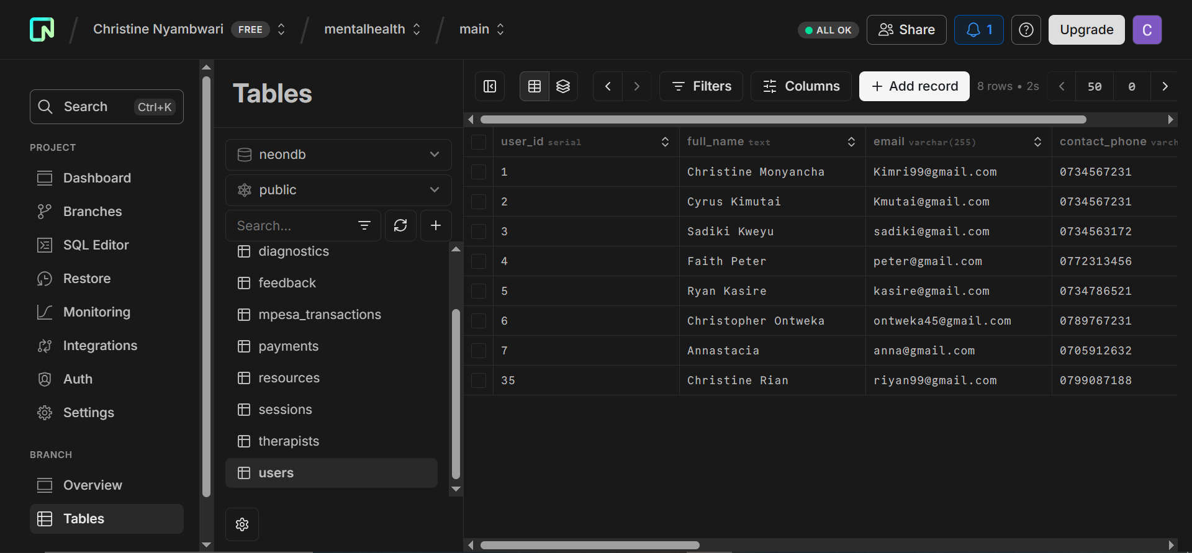Open the table search filter icon
This screenshot has width=1192, height=553.
point(364,225)
